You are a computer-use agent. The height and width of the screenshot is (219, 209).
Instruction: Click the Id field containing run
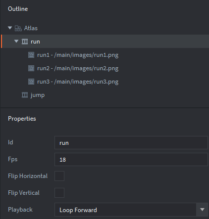[131, 143]
